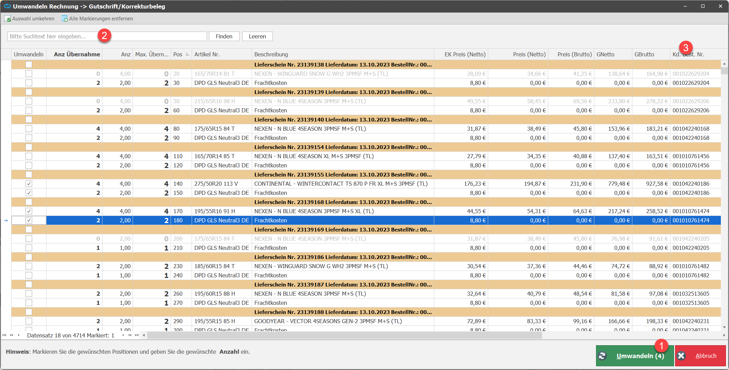The width and height of the screenshot is (729, 370).
Task: Click the Leeren button
Action: [257, 36]
